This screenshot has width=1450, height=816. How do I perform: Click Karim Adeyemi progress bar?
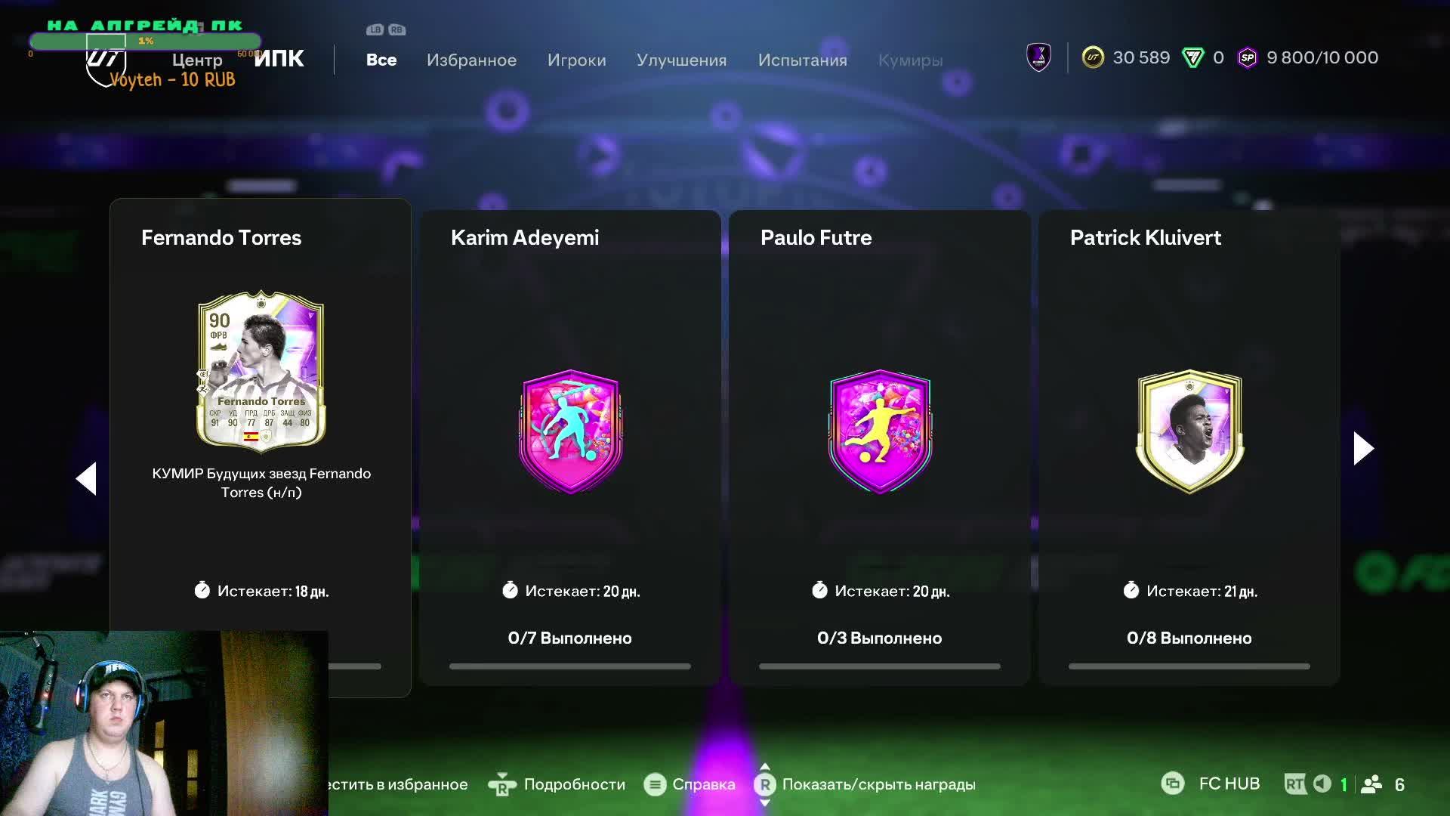pos(570,666)
